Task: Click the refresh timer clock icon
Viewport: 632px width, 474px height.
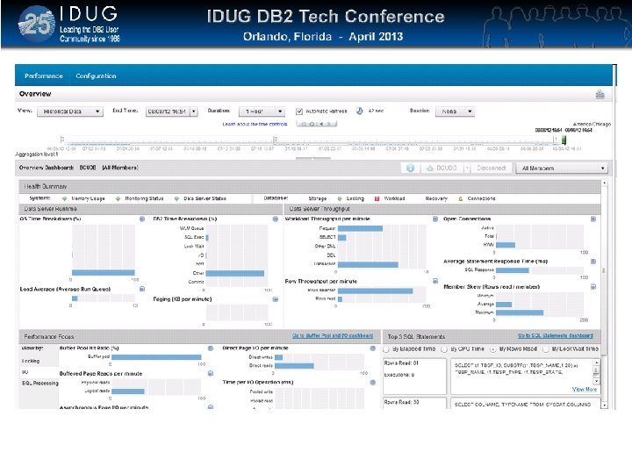Action: click(360, 111)
